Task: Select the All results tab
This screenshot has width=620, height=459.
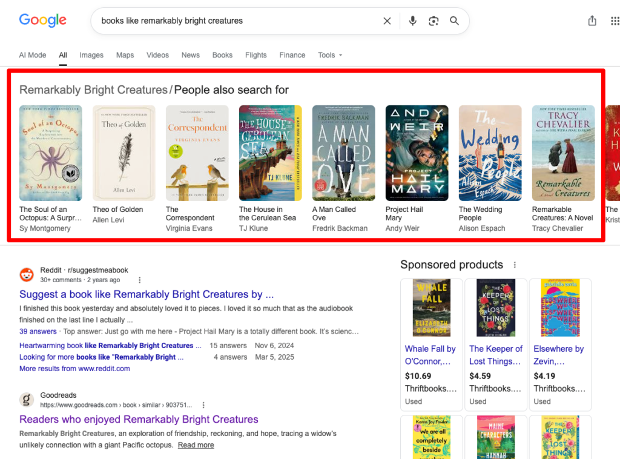Action: coord(63,55)
